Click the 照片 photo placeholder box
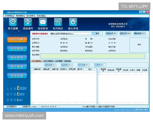The height and width of the screenshot is (122, 153). [139, 45]
